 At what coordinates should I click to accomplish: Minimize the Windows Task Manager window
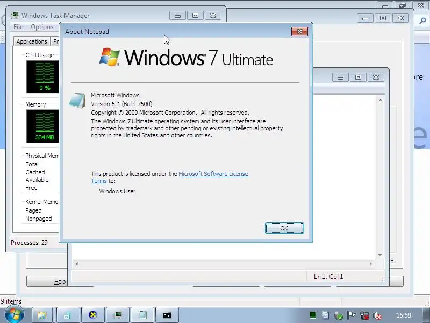[177, 16]
